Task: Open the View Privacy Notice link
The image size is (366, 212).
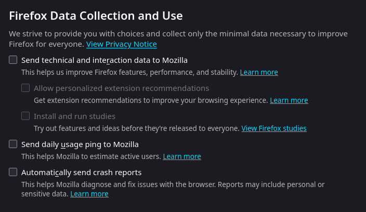Action: pos(121,44)
